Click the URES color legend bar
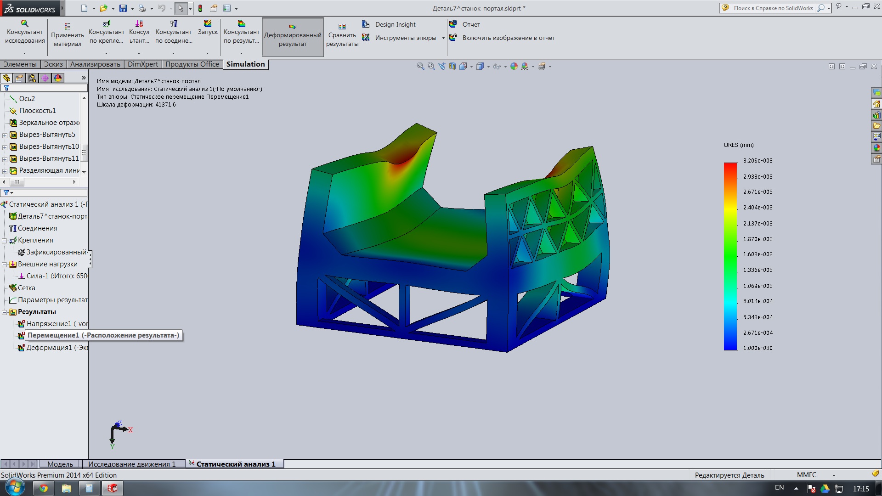 pos(730,256)
